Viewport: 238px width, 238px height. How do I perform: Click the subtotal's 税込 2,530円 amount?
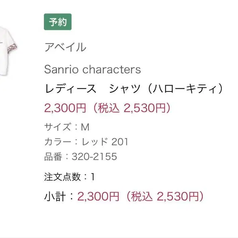coord(165,196)
